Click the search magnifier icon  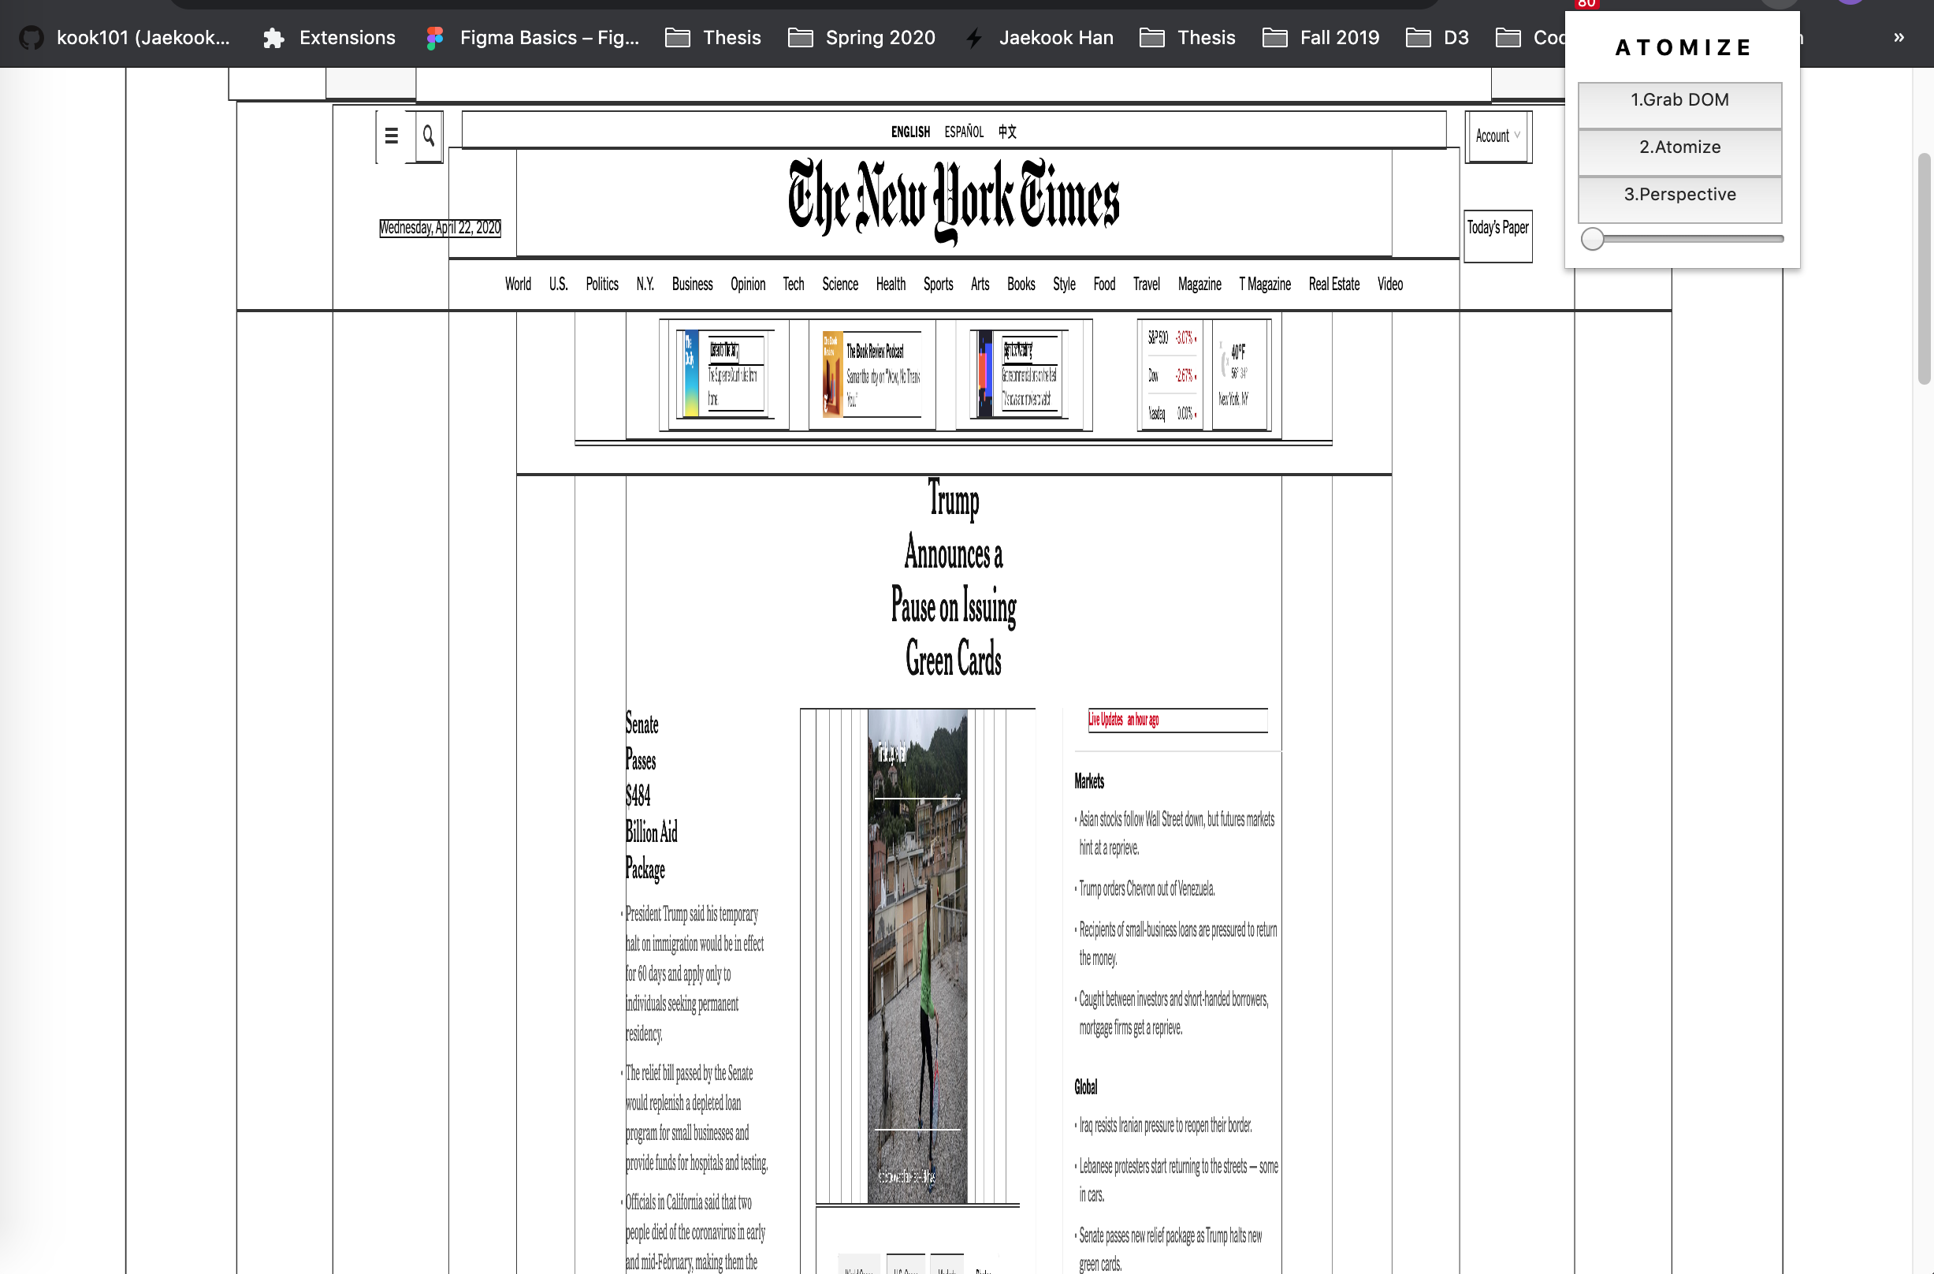tap(428, 136)
